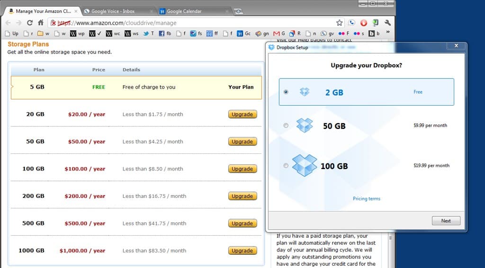Open the Gmail 'G' bookmark
The height and width of the screenshot is (268, 485).
click(279, 34)
